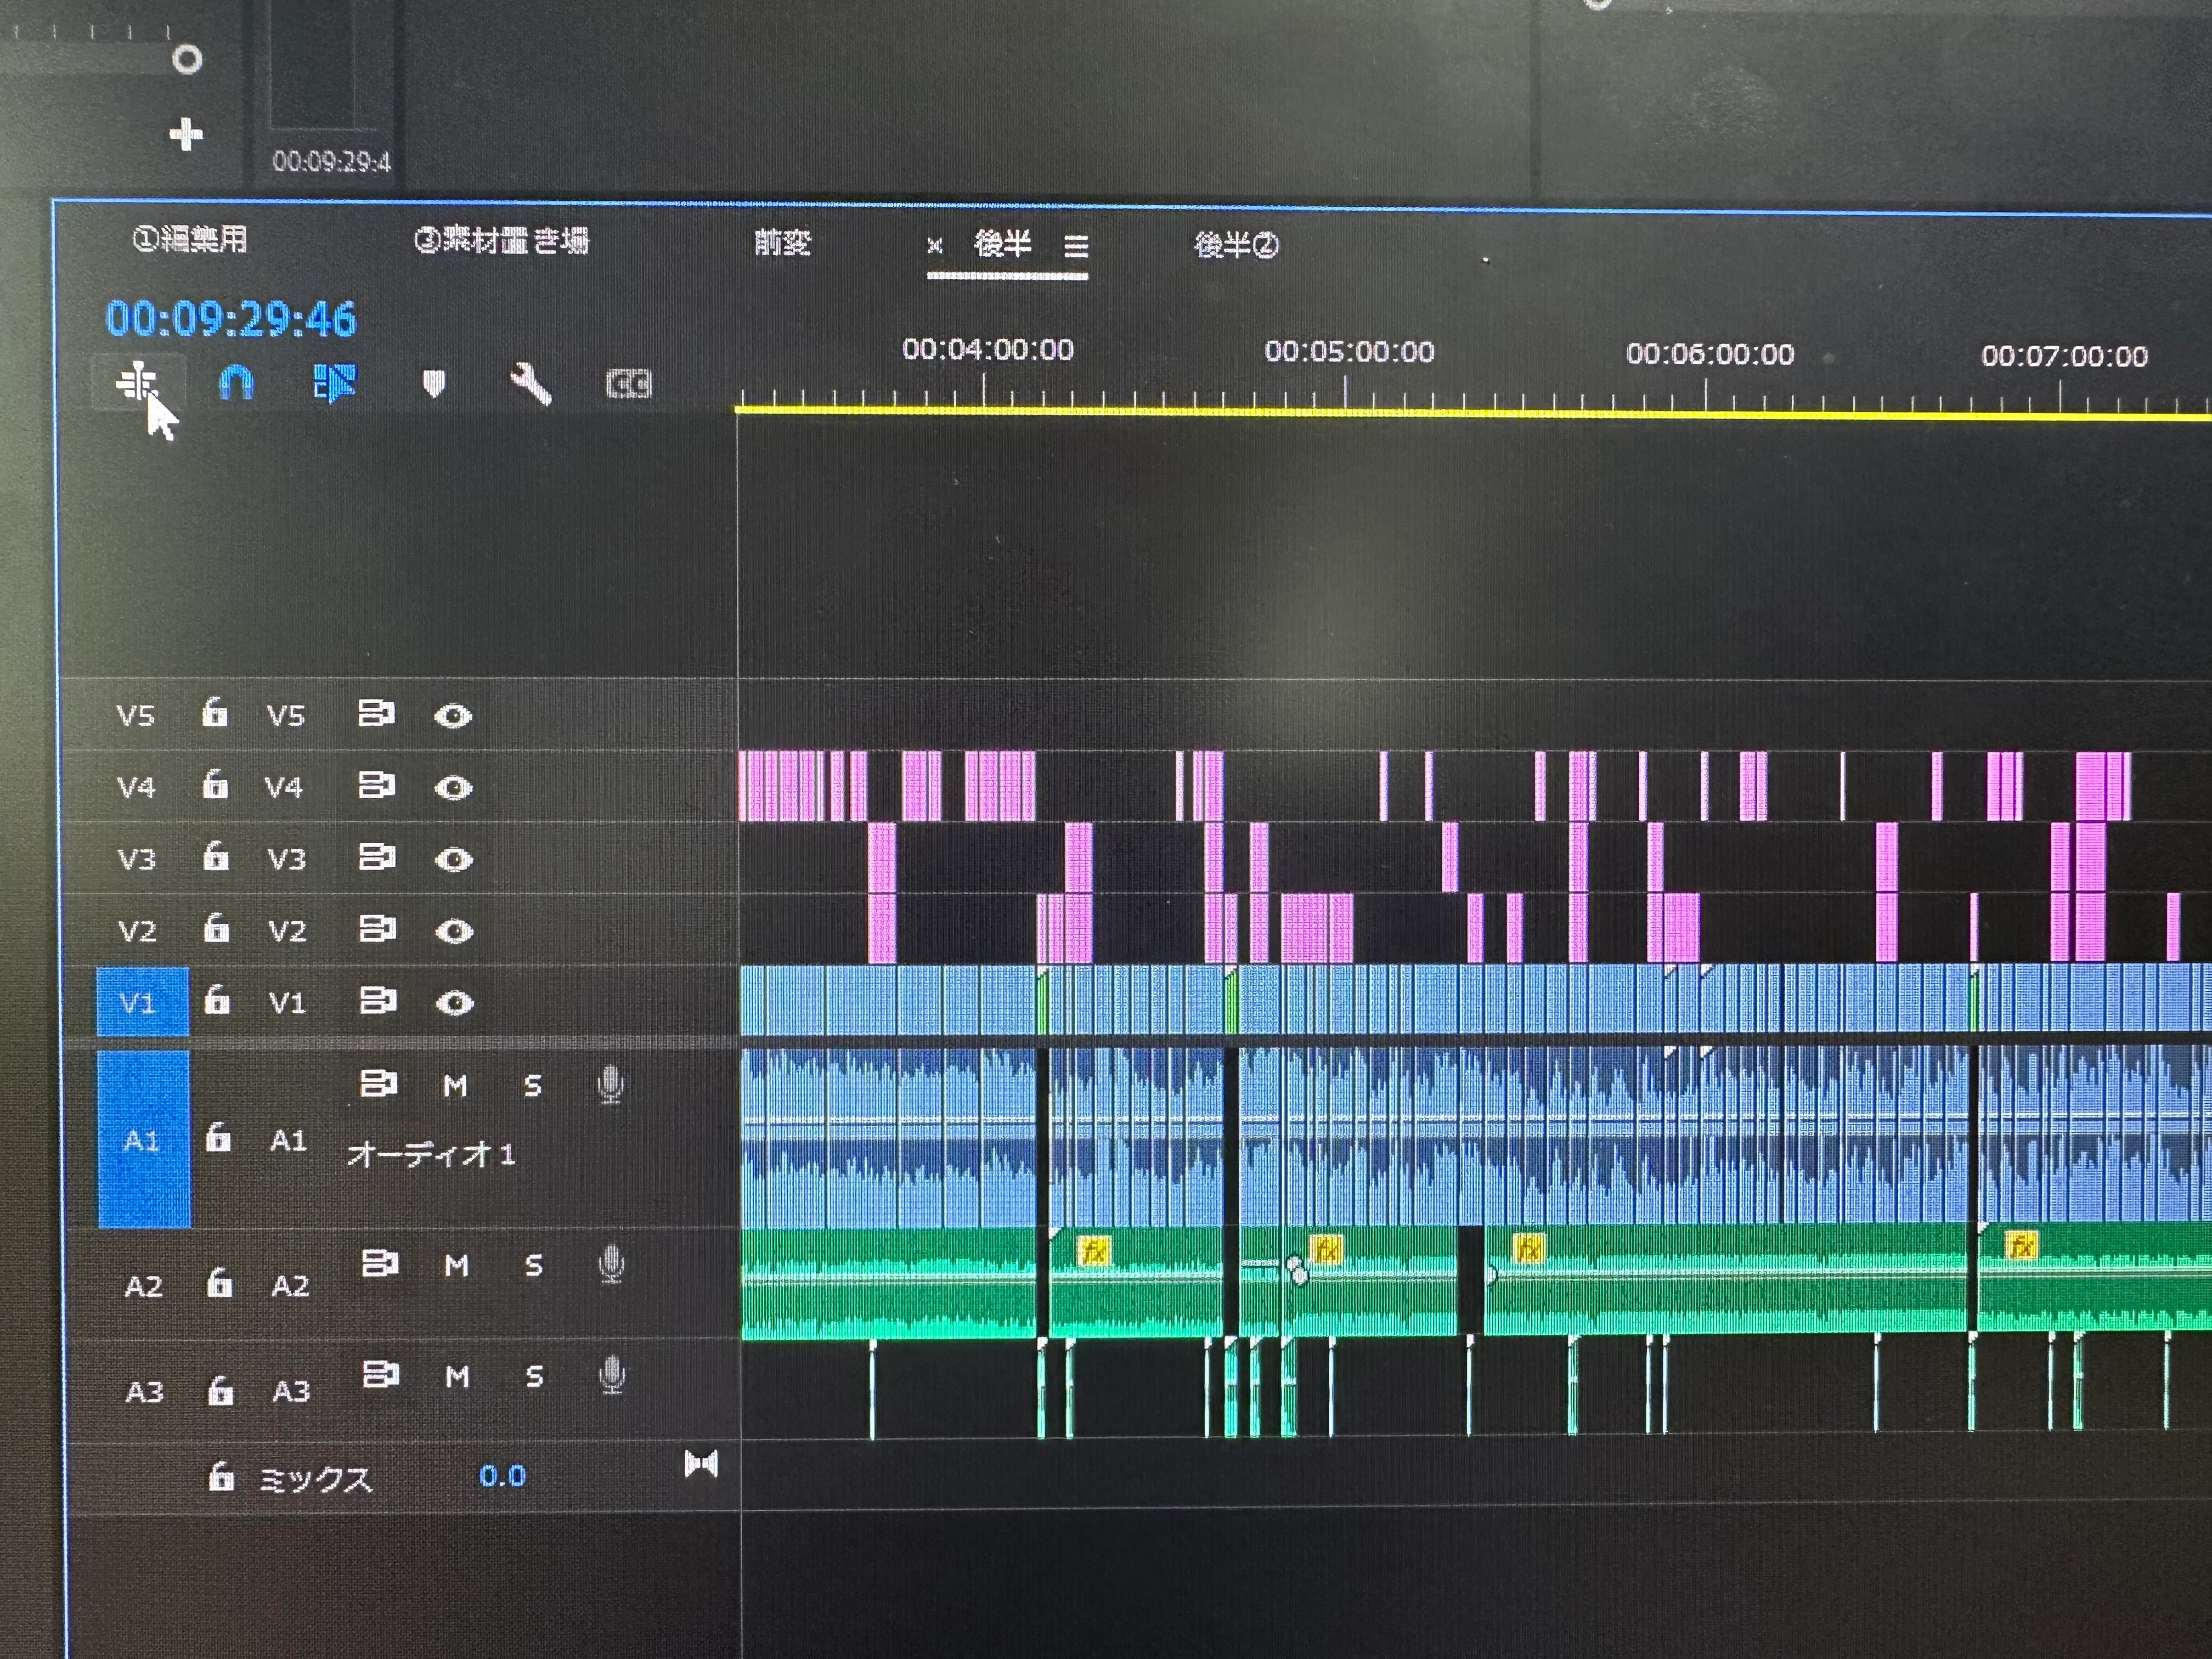
Task: Click the V1 source patching button
Action: (141, 1001)
